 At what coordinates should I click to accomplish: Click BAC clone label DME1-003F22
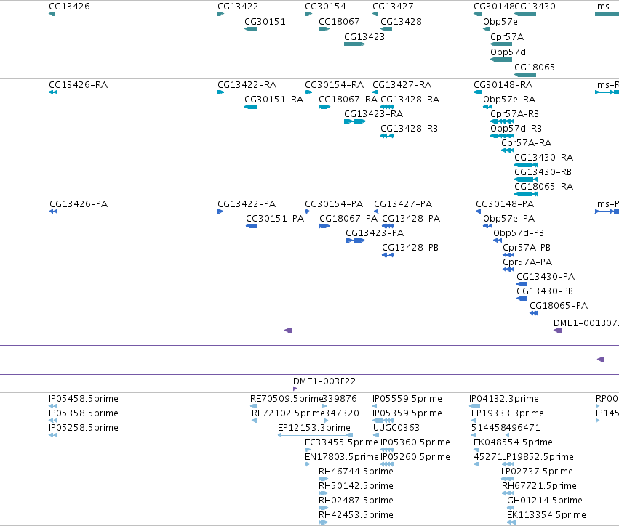tap(324, 381)
